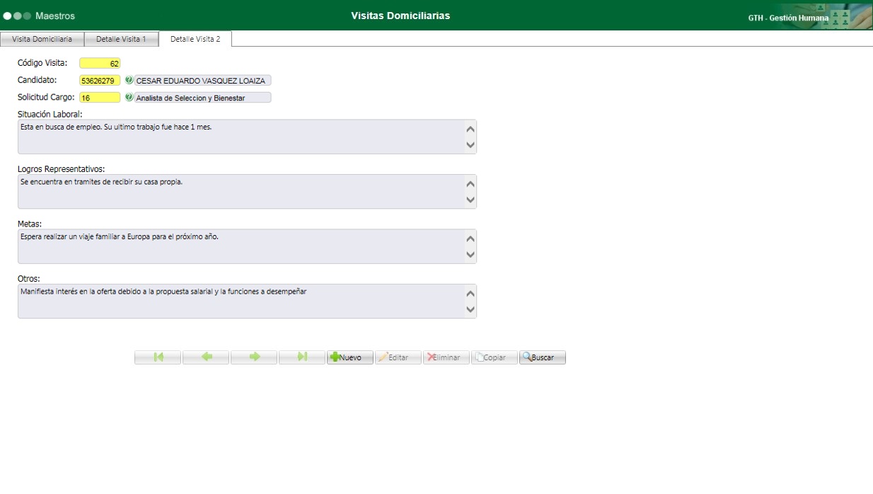Click the Candidato ID field
Viewport: 873px width, 494px height.
point(100,81)
